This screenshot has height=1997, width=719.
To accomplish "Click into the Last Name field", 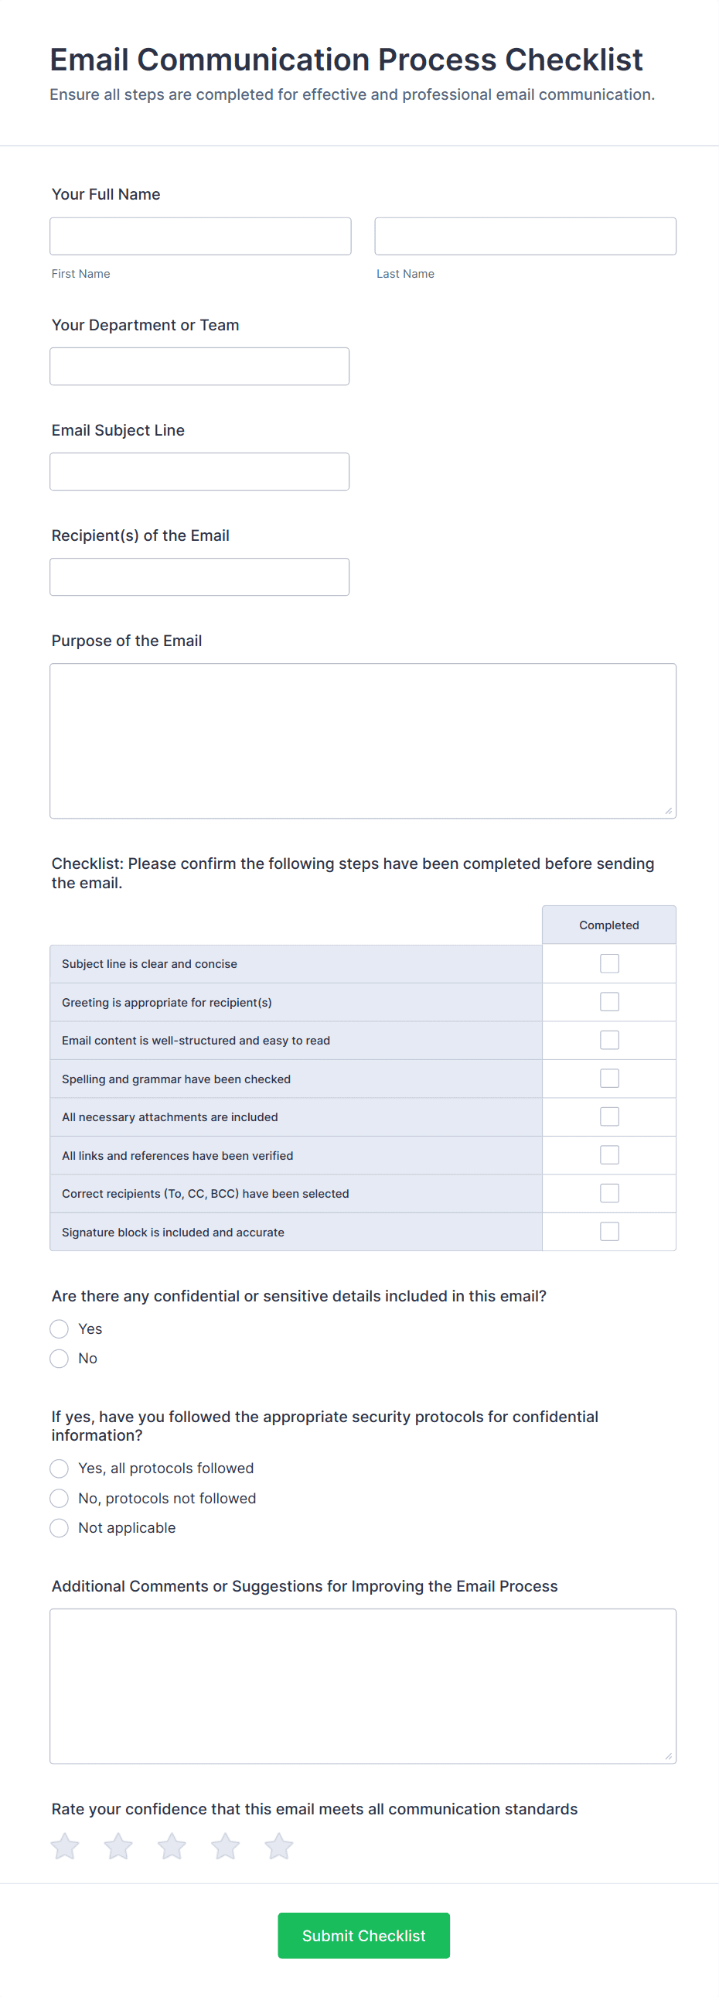I will coord(524,237).
